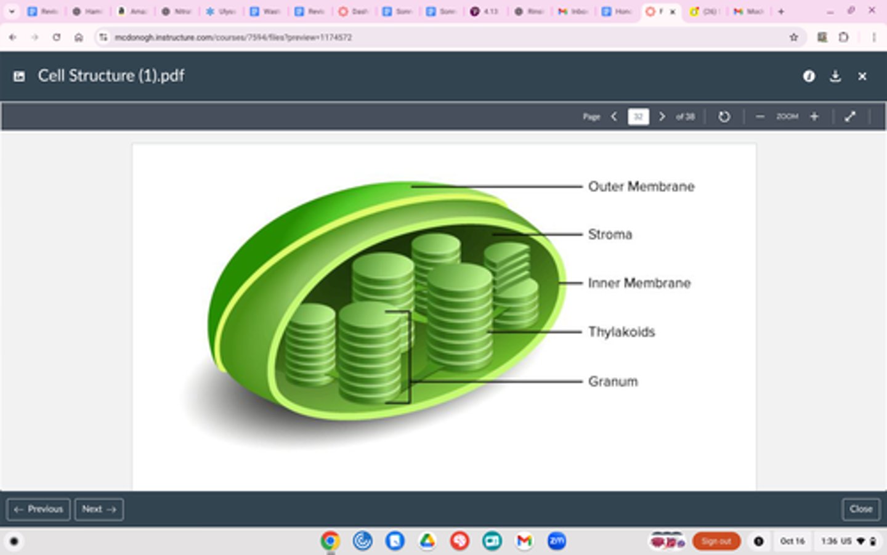Viewport: 887px width, 555px height.
Task: Open the Chrome three-dot menu
Action: pos(874,38)
